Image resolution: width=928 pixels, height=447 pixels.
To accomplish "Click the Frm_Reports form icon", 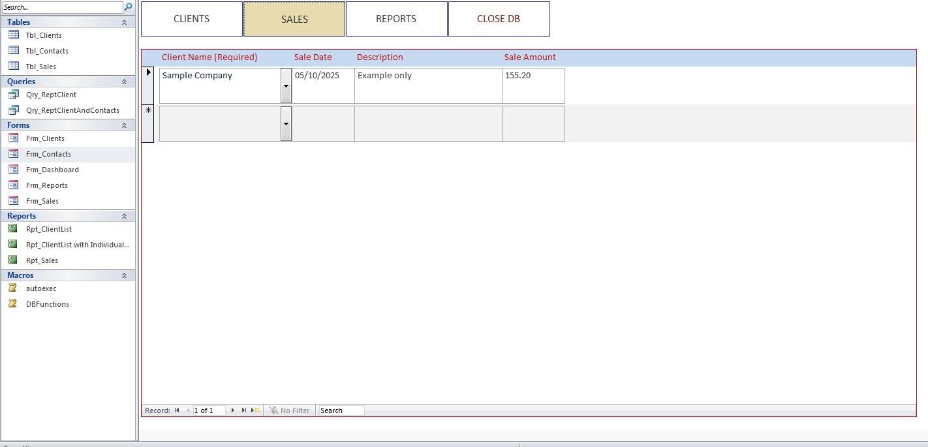I will (x=13, y=185).
